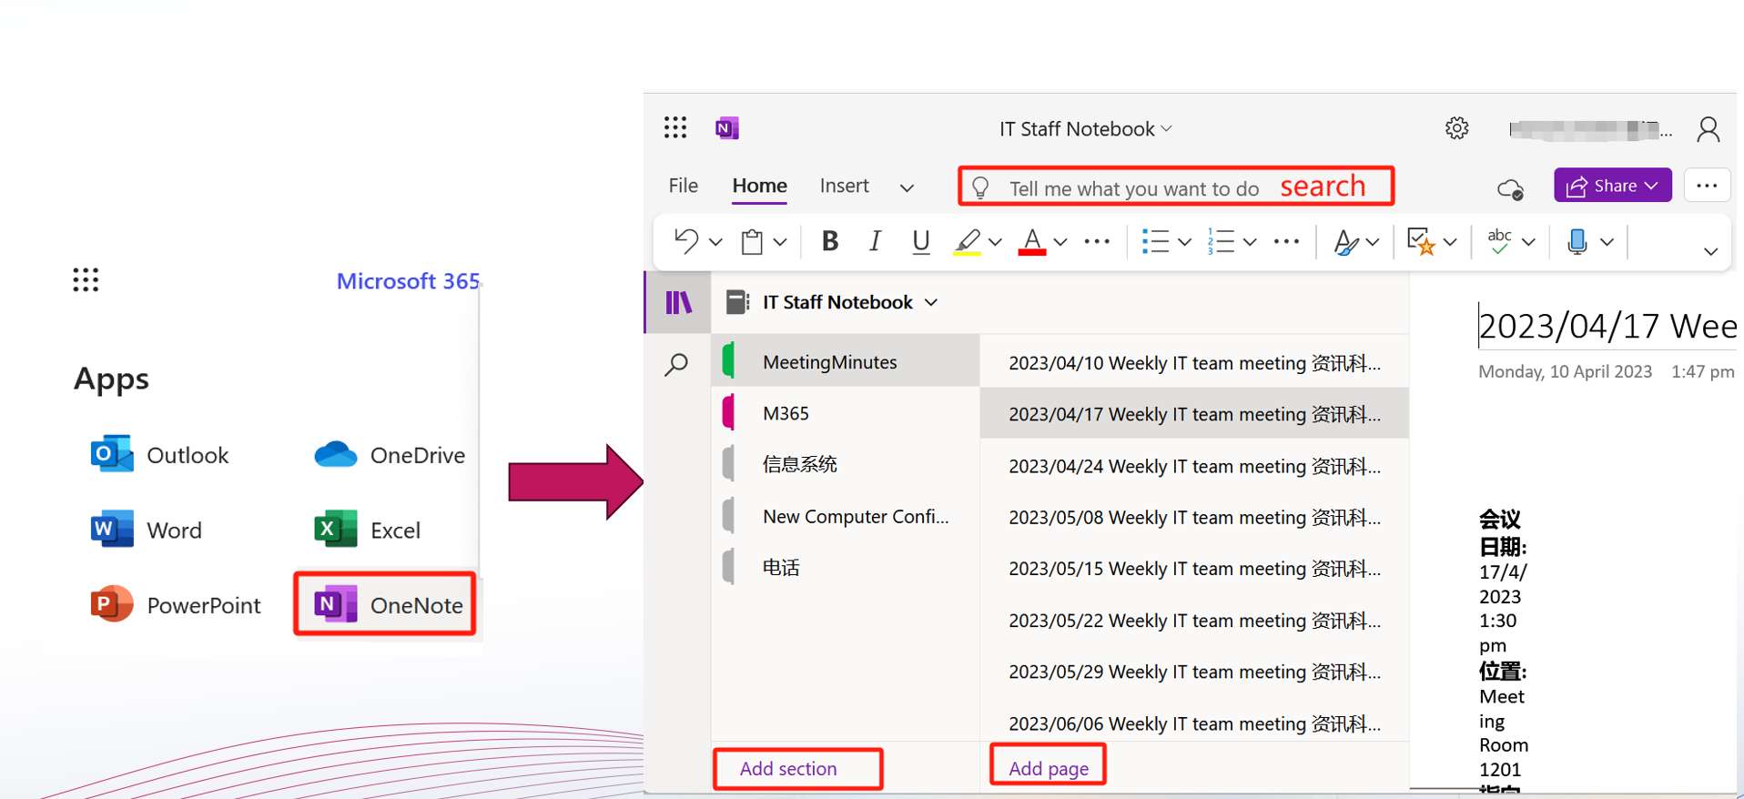Open the notebook navigation pane icon
Viewport: 1744px width, 799px height.
tap(678, 302)
